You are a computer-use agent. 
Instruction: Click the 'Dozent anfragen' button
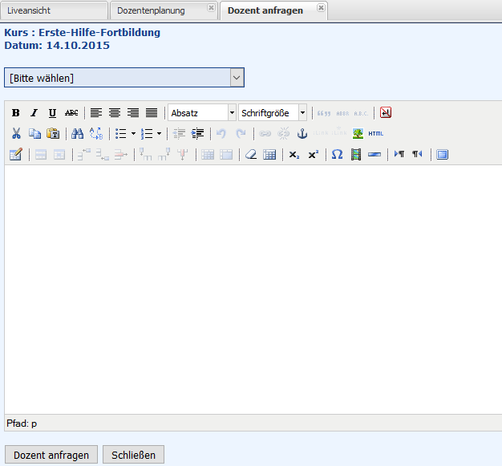tap(51, 455)
